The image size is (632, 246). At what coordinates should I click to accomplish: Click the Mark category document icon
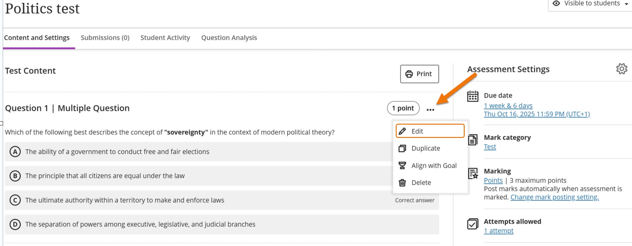pos(473,140)
